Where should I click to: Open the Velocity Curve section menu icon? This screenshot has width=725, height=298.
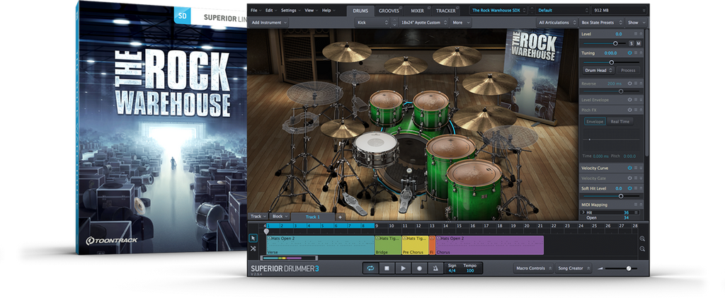pos(635,168)
